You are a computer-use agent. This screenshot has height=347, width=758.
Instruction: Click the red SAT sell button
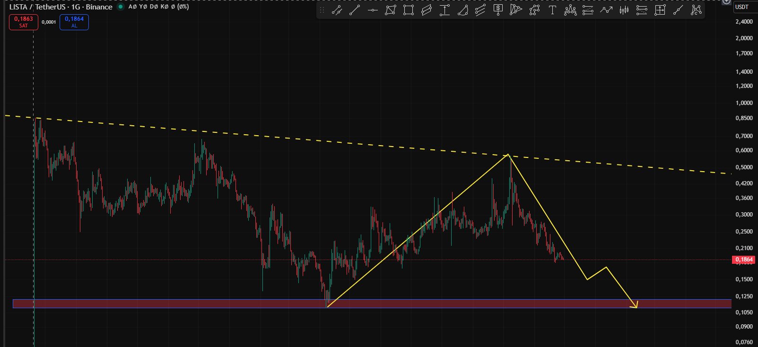[24, 22]
